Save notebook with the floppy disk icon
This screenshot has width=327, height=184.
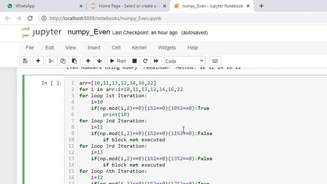25,61
